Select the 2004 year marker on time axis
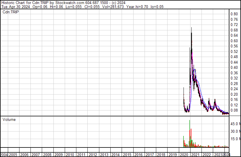Screen dimensions: 241x157 coord(4,155)
